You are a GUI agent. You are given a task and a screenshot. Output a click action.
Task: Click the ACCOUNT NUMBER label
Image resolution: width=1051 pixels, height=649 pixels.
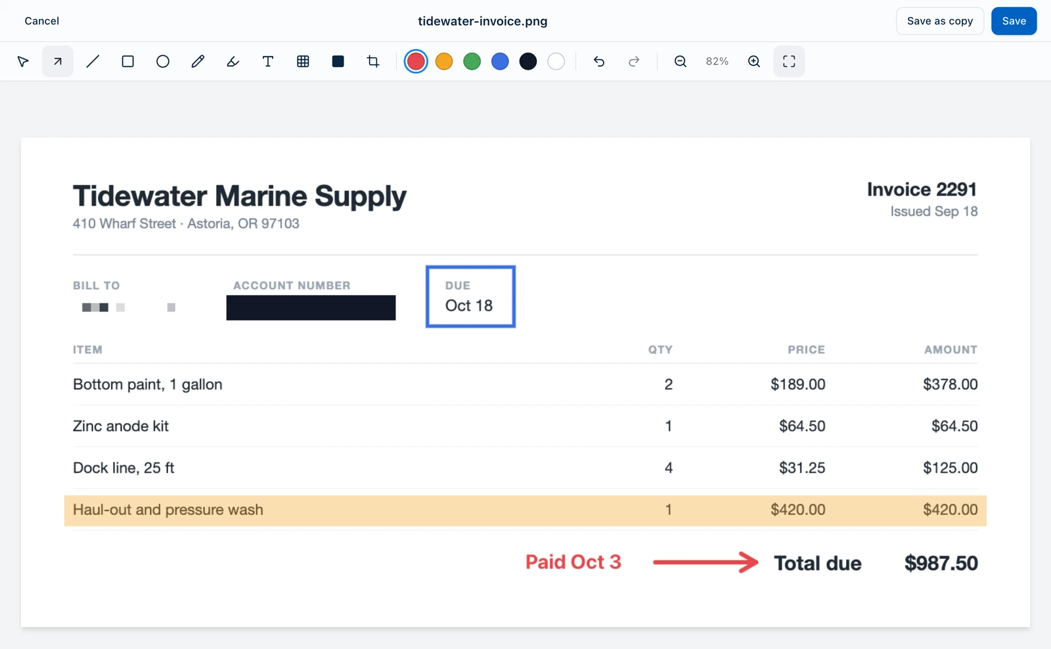[x=292, y=286]
